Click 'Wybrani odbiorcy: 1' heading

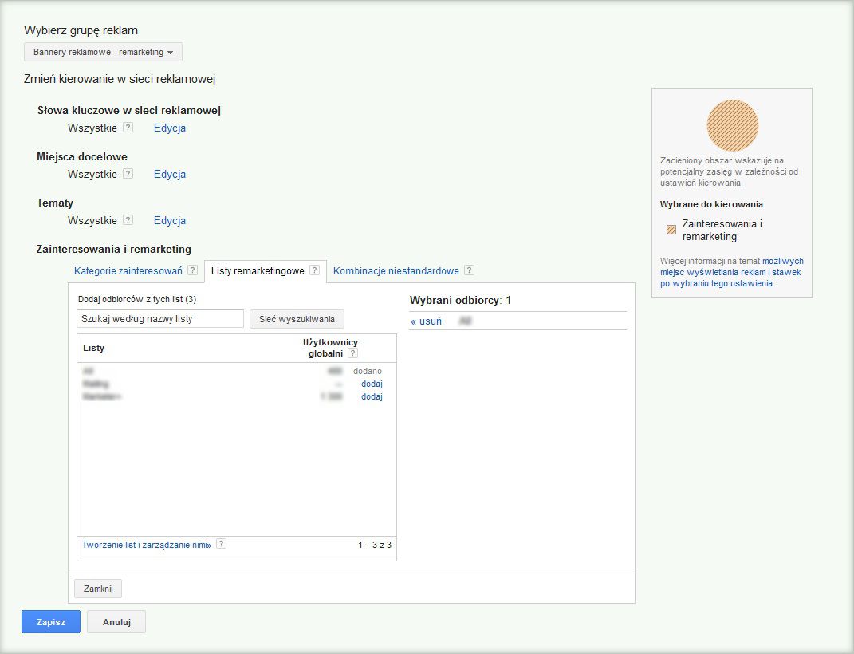(x=460, y=300)
